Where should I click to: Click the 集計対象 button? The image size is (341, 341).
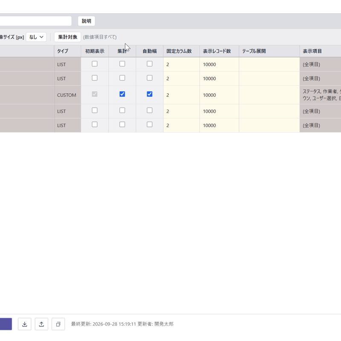point(68,37)
